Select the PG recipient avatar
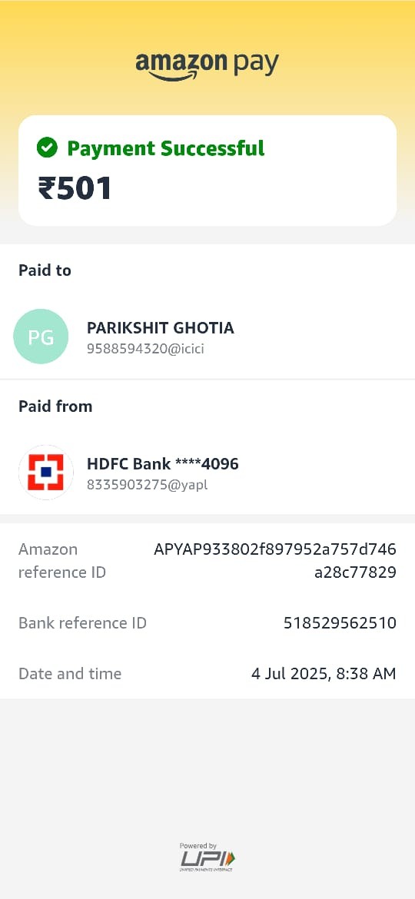Screen dimensions: 415x899 pyautogui.click(x=41, y=337)
